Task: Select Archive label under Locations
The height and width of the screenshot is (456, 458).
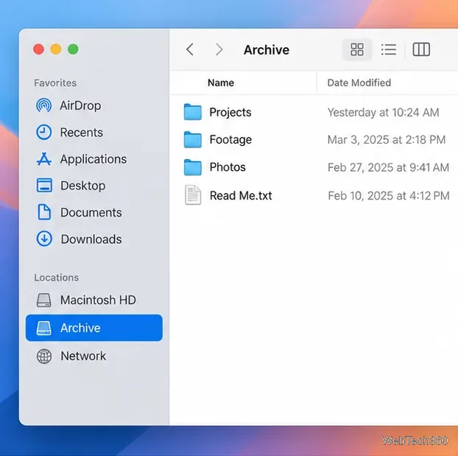Action: pos(80,328)
